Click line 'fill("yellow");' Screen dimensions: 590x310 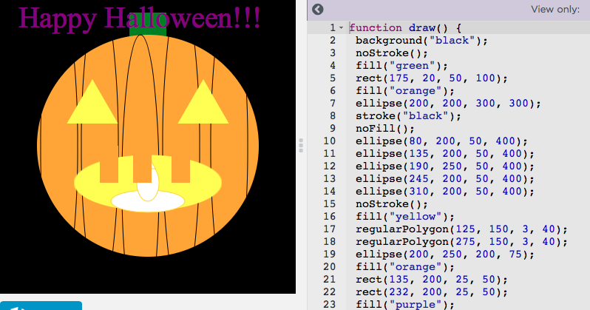(x=405, y=217)
